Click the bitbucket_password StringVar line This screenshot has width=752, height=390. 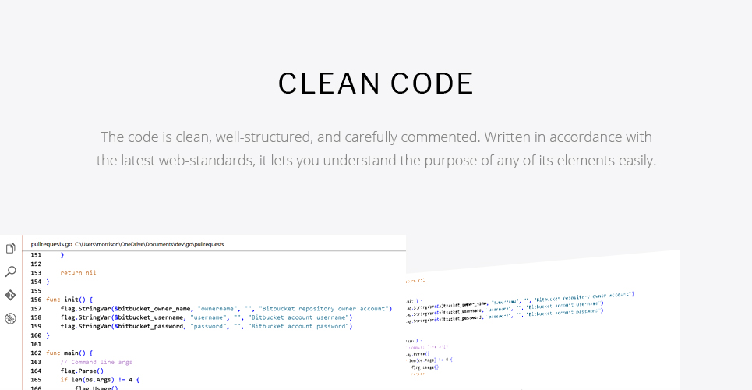click(207, 326)
